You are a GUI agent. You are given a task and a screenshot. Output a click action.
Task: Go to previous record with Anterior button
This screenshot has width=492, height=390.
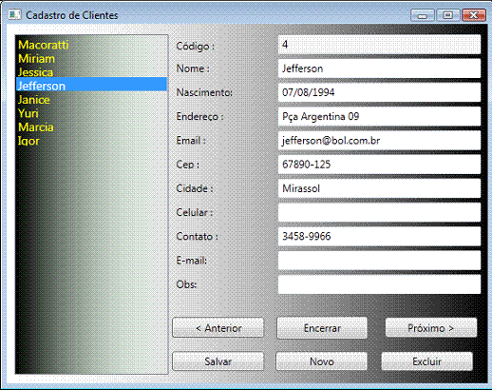[x=218, y=328]
